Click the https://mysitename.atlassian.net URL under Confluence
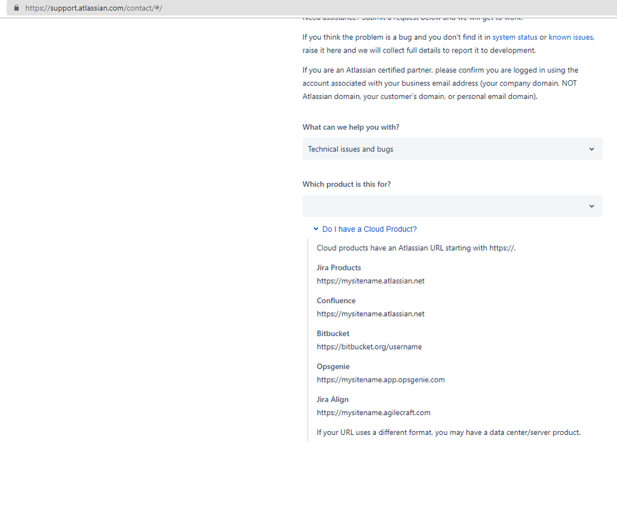Screen dimensions: 617x530 371,314
